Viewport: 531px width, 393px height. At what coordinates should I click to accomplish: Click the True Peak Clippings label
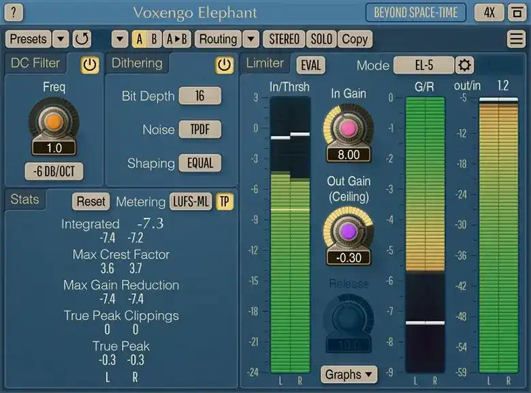[121, 316]
